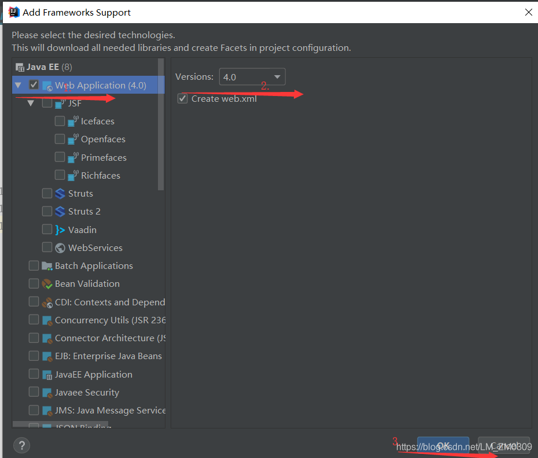Select the JavaEE Application label
Image resolution: width=538 pixels, height=458 pixels.
(93, 375)
